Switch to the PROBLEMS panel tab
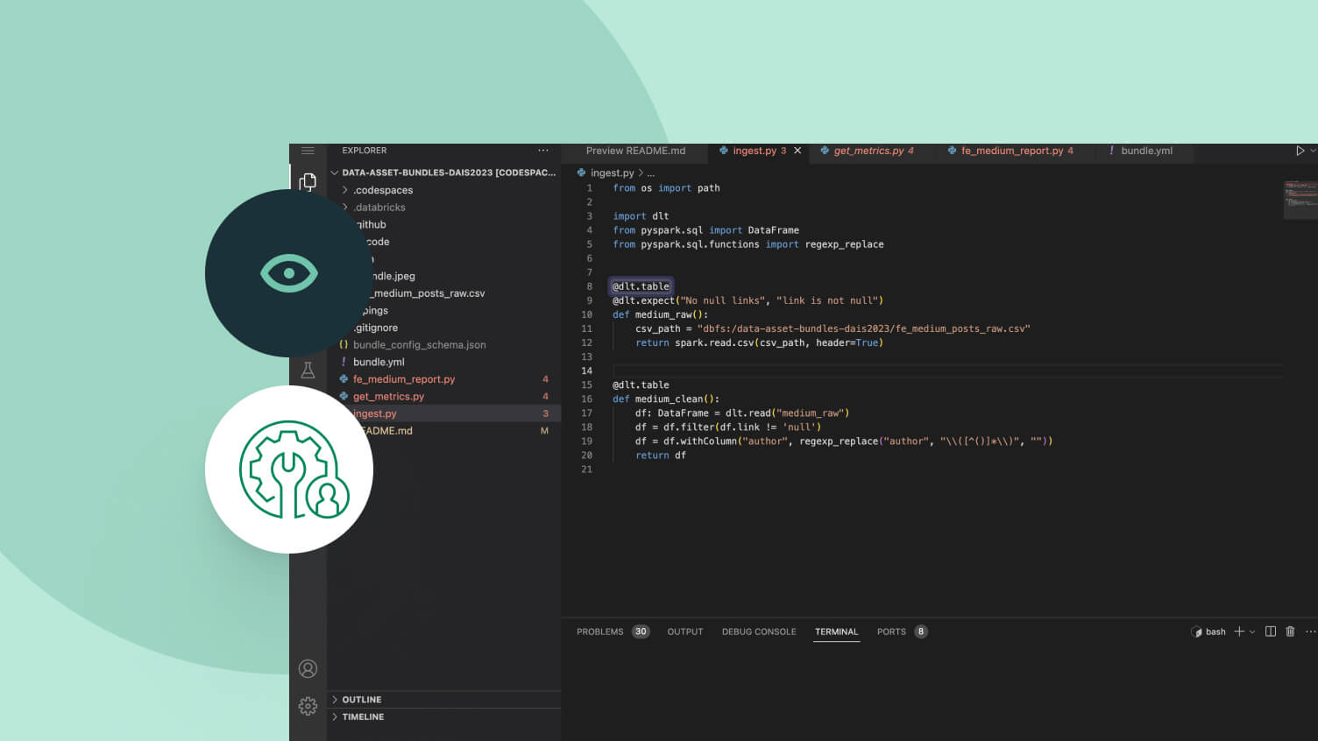The height and width of the screenshot is (741, 1318). pyautogui.click(x=600, y=632)
